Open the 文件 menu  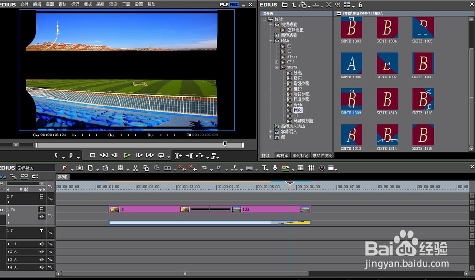(x=24, y=4)
